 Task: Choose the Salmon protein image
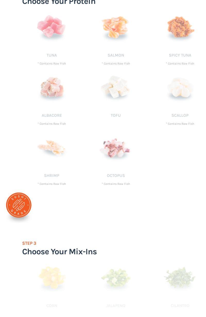[x=116, y=27]
